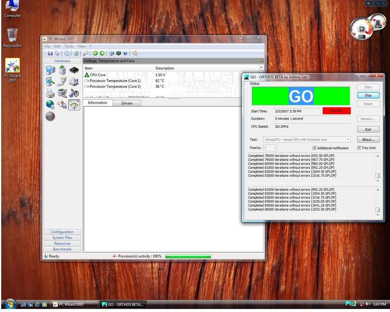Open the Tools menu in PC Wizard
The height and width of the screenshot is (312, 390).
coord(69,46)
